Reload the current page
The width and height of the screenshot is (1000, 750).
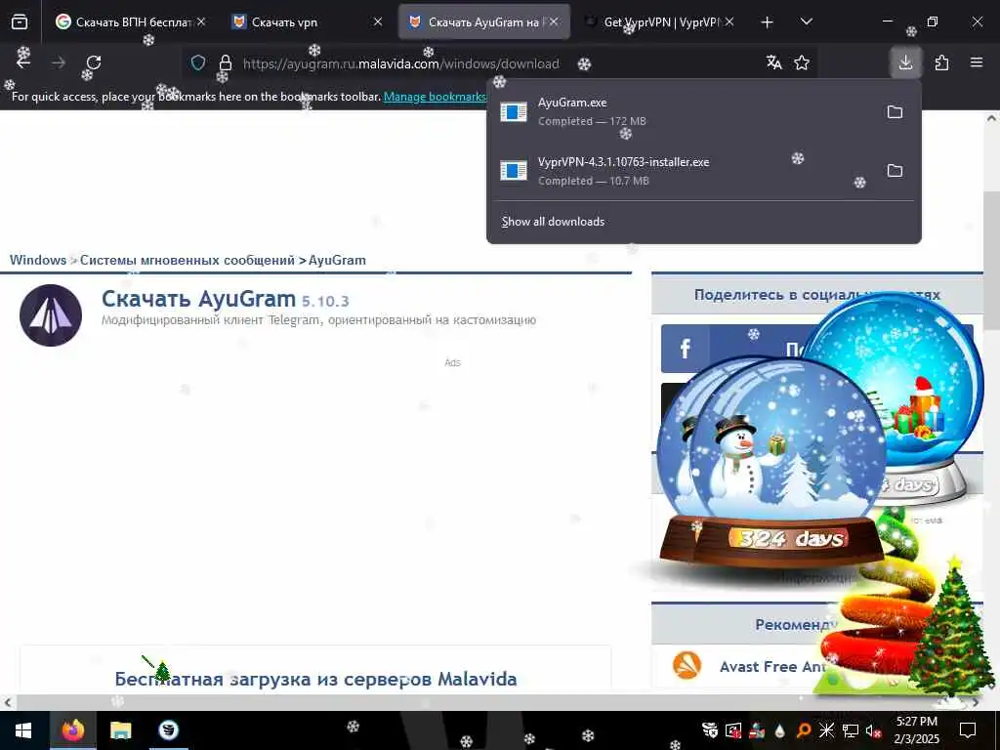pyautogui.click(x=94, y=62)
